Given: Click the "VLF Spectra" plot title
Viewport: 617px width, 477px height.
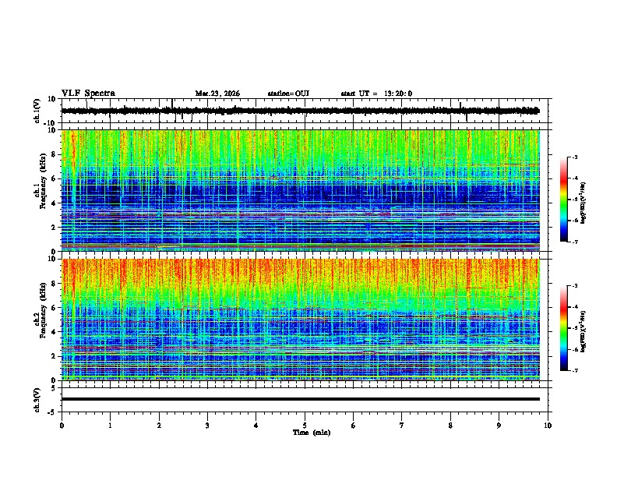Looking at the screenshot, I should coord(88,94).
